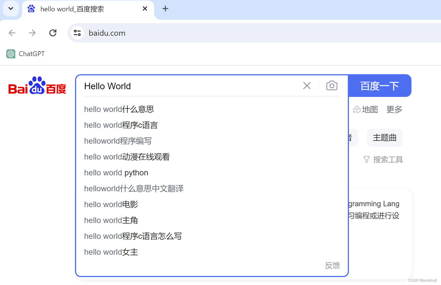Close the hello world_百度搜索 tab
Screen dimensions: 441x285
(x=145, y=9)
